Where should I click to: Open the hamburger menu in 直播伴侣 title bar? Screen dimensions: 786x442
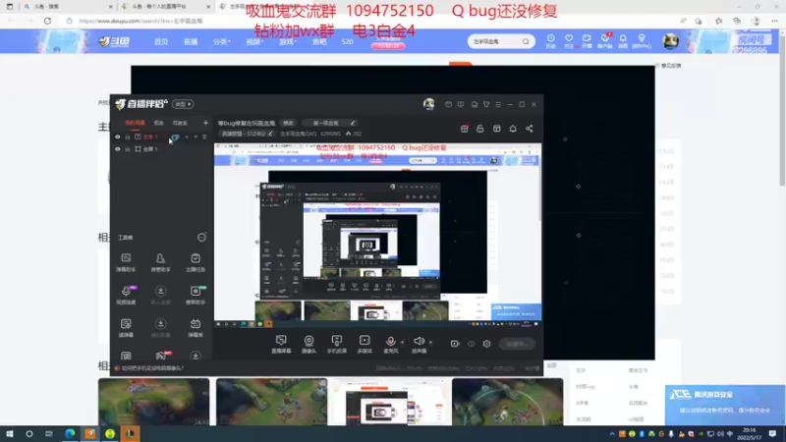pos(498,104)
